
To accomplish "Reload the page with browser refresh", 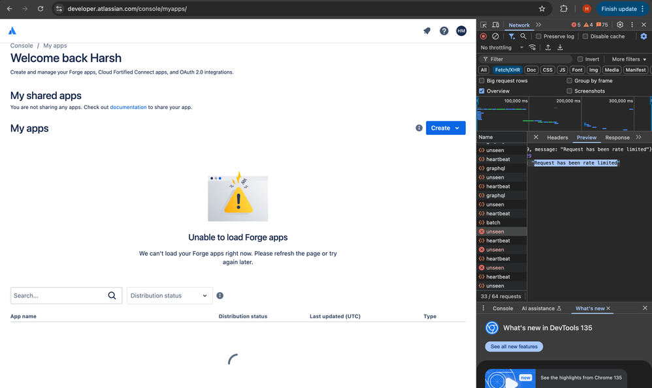I will (41, 8).
